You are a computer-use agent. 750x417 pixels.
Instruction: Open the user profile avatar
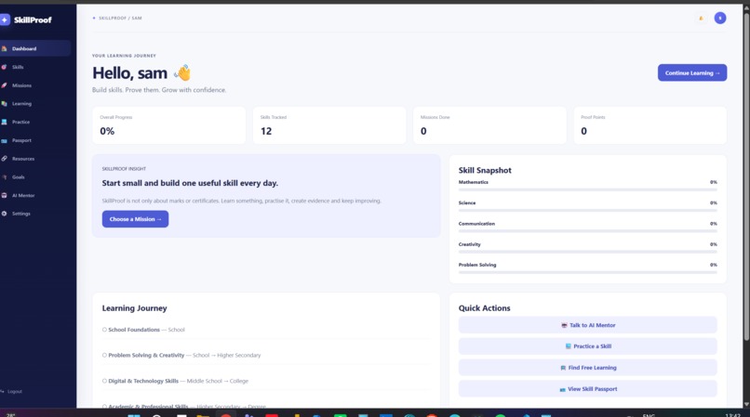pyautogui.click(x=720, y=19)
